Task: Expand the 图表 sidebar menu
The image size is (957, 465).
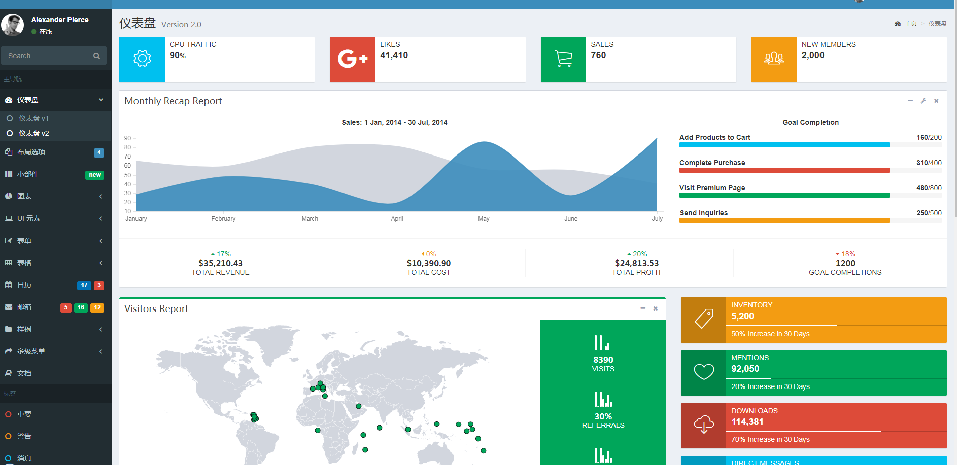Action: pyautogui.click(x=55, y=196)
